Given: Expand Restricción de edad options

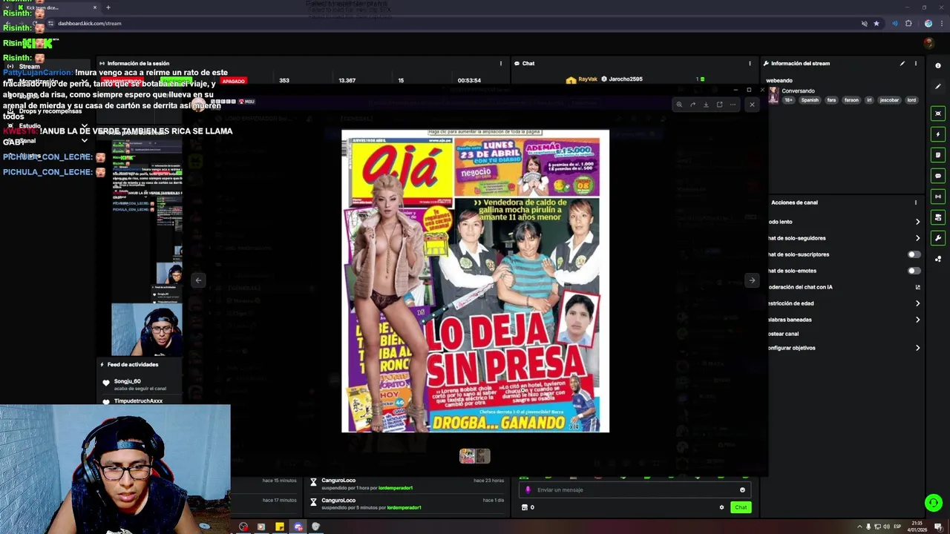Looking at the screenshot, I should pos(917,303).
